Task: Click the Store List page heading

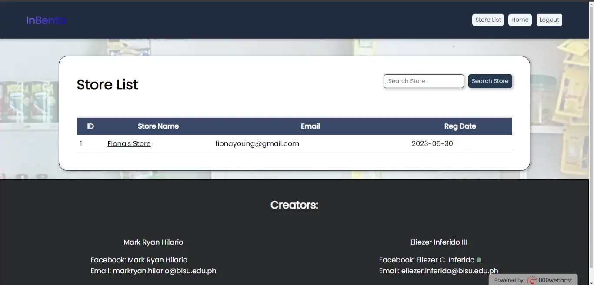Action: 107,85
